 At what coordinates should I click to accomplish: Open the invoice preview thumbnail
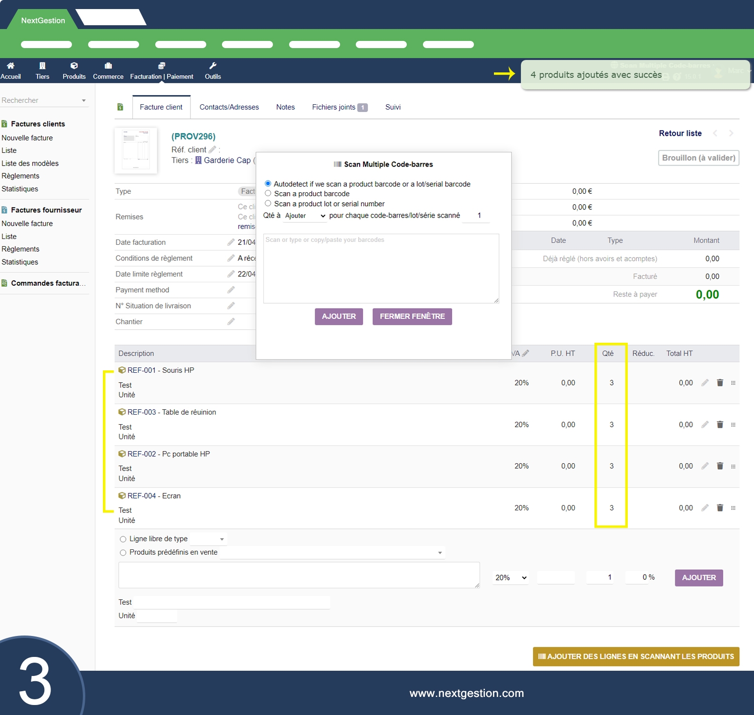136,150
